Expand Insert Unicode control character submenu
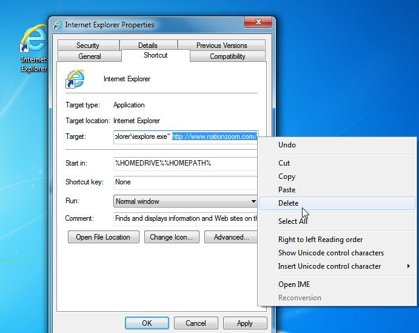The image size is (419, 333). (x=337, y=266)
